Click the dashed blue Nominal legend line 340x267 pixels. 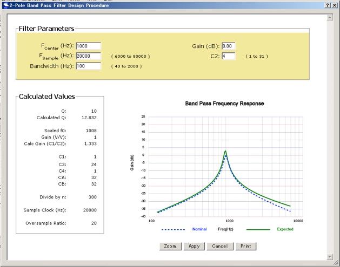(x=173, y=230)
